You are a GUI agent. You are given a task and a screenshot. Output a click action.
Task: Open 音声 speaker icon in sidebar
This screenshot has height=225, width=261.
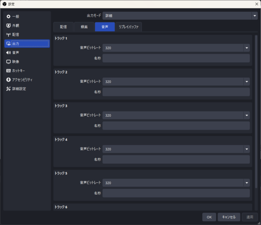[8, 53]
